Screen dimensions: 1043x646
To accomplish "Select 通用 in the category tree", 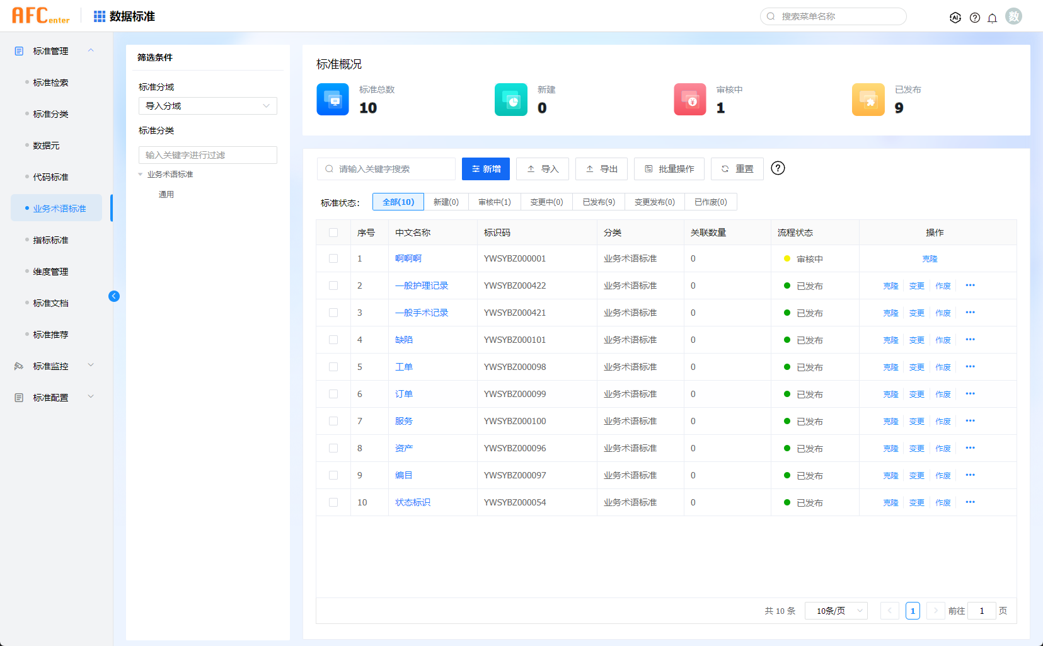I will tap(166, 195).
